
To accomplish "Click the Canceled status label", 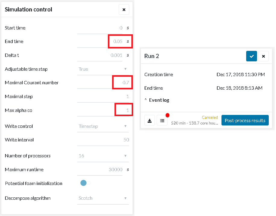I will (x=210, y=117).
